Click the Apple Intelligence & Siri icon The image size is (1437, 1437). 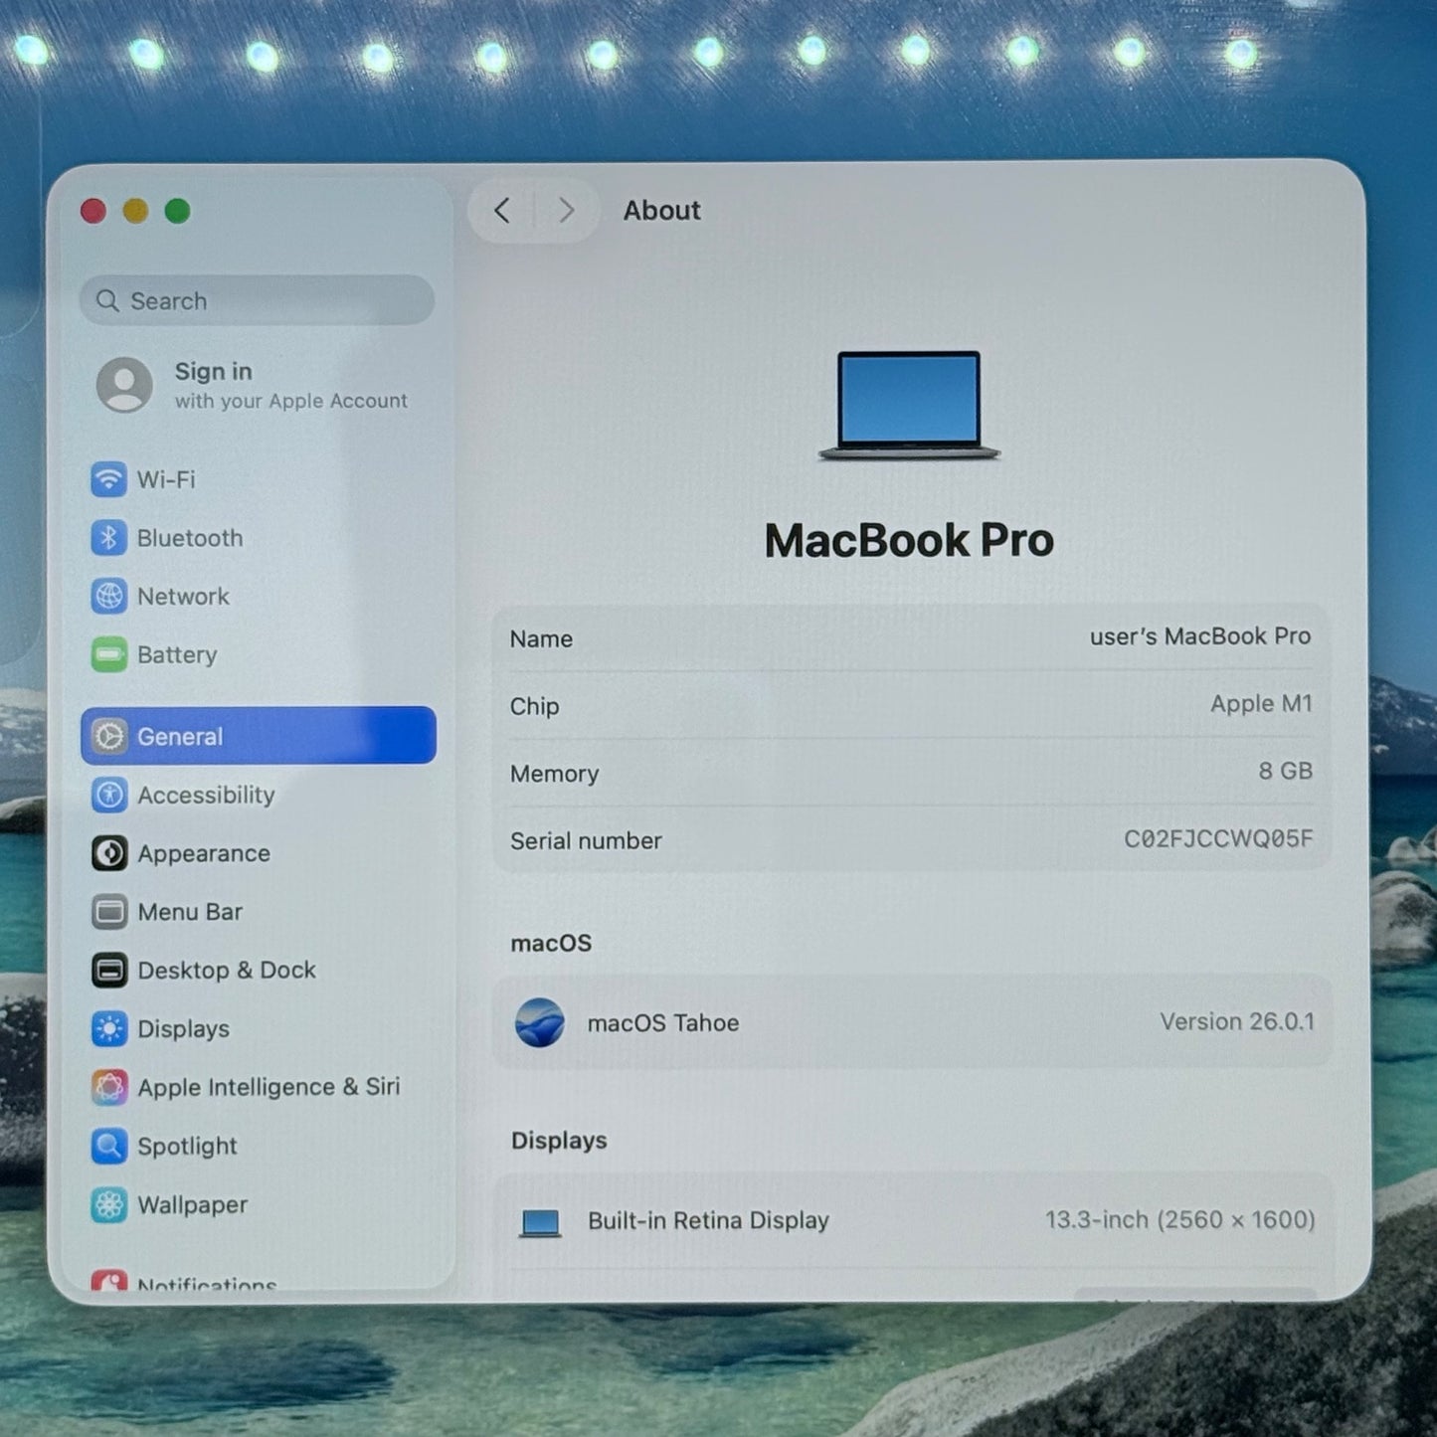tap(109, 1087)
